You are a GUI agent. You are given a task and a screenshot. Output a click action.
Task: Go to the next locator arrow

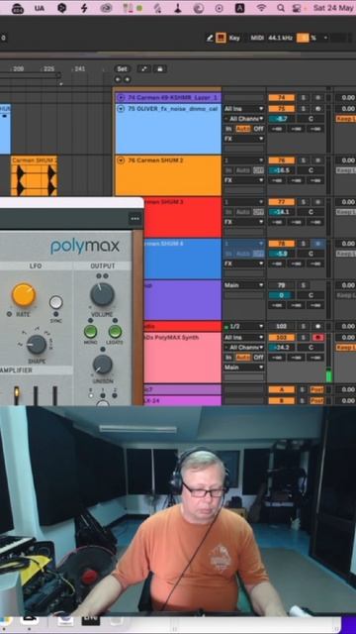pyautogui.click(x=127, y=79)
